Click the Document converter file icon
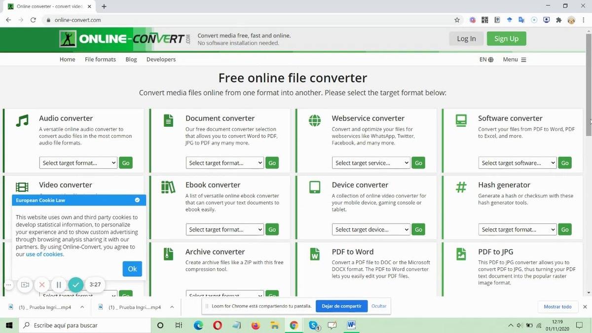Screen dimensions: 592x333 (x=168, y=120)
